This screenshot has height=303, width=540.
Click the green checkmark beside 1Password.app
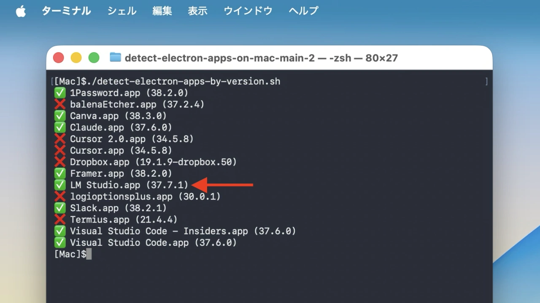[x=59, y=93]
